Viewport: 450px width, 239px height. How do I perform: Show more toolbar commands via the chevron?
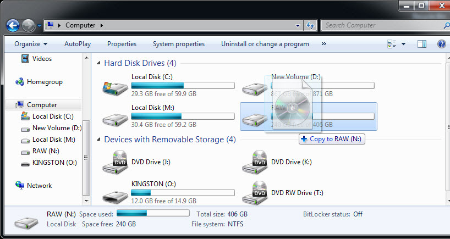pyautogui.click(x=324, y=43)
